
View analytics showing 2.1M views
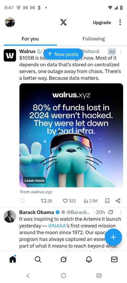tap(90, 201)
